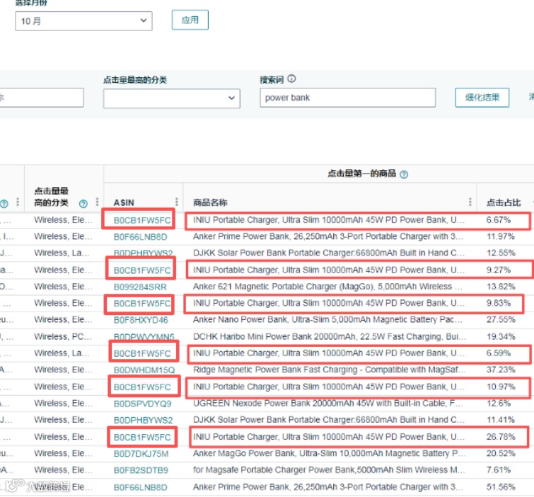Viewport: 534px width, 497px height.
Task: Open ASIN link B0F8HXYD46
Action: 141,320
